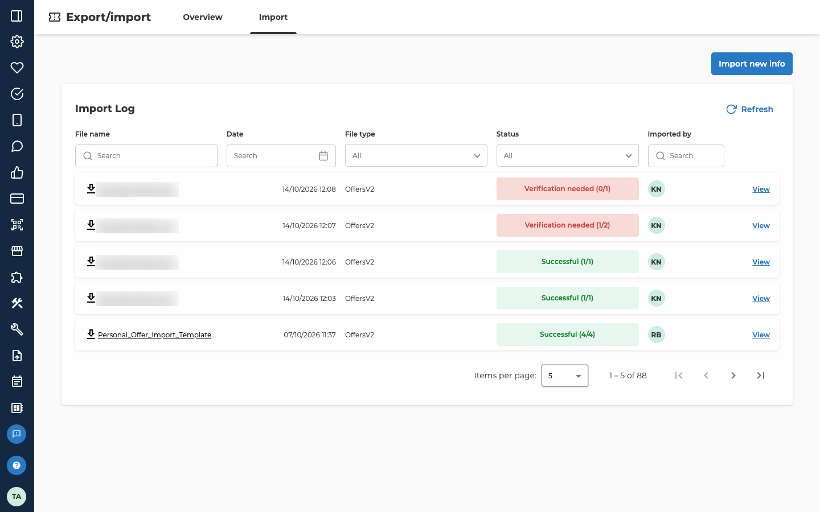
Task: Open the news layout sidebar icon
Action: (x=17, y=408)
